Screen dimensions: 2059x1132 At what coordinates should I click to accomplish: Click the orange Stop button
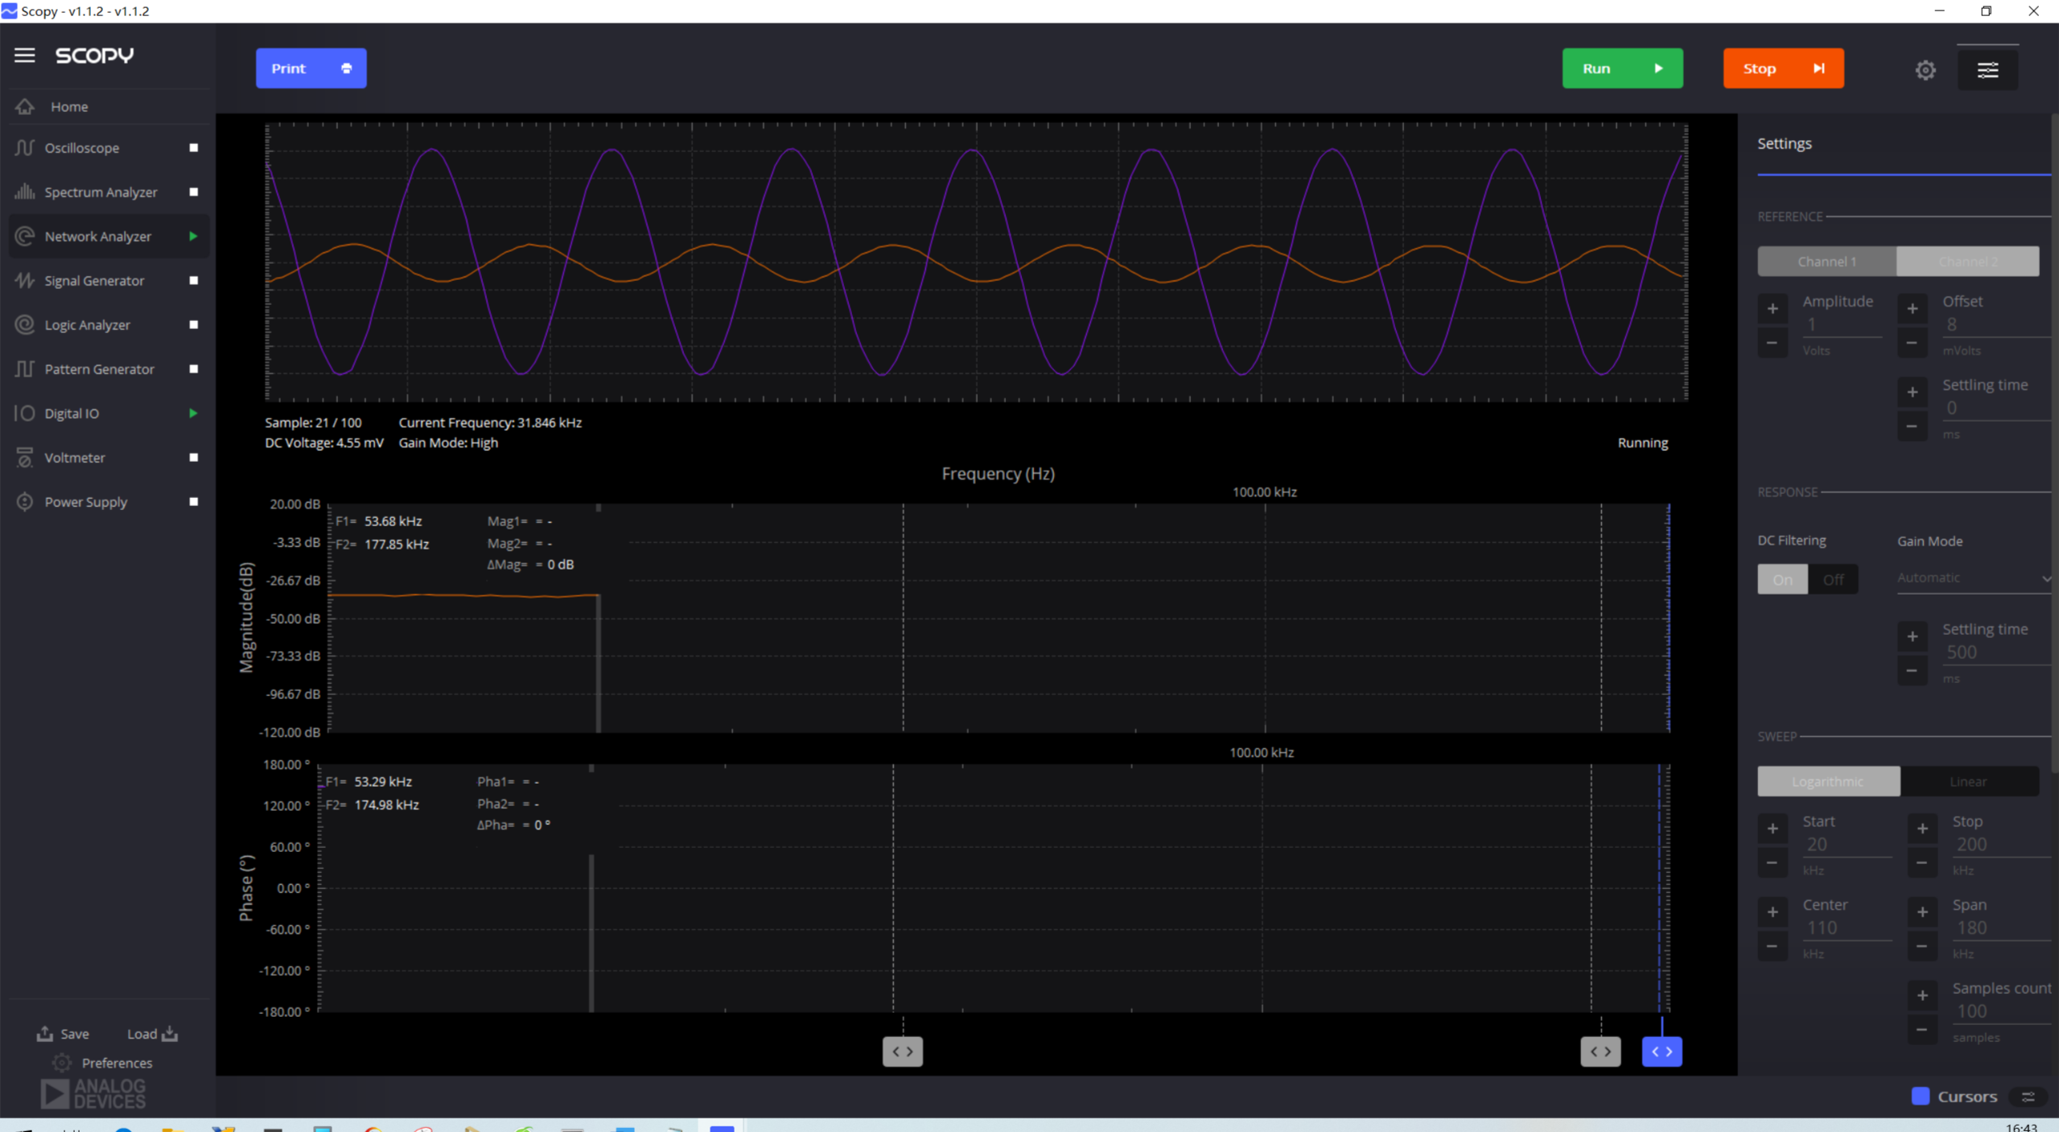pyautogui.click(x=1782, y=68)
